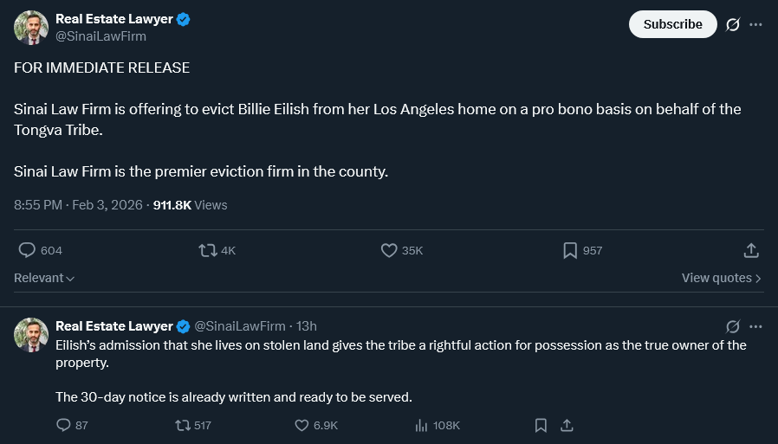Visit @SinaiLawFirm handle on the reply
The image size is (778, 444).
click(239, 326)
